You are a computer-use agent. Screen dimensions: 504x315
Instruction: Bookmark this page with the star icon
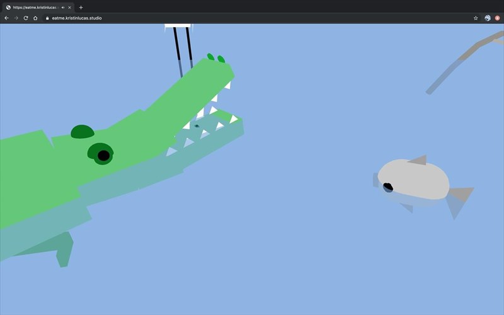(x=476, y=18)
